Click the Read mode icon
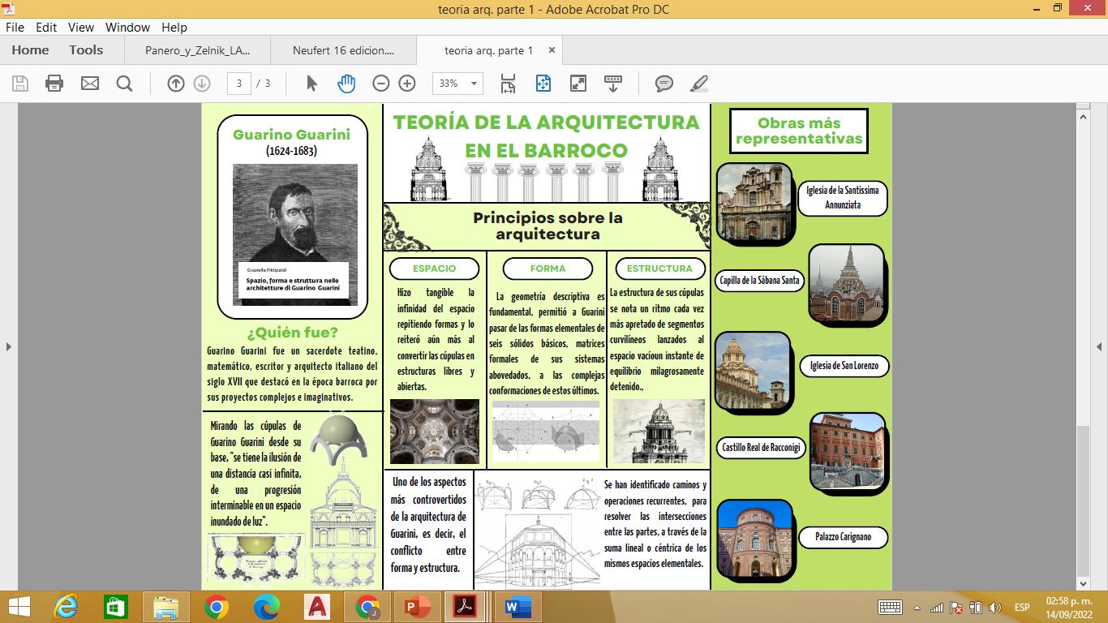 coord(613,83)
